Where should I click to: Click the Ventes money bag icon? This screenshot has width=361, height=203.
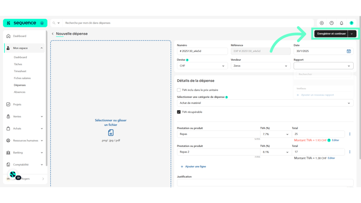tap(8, 116)
